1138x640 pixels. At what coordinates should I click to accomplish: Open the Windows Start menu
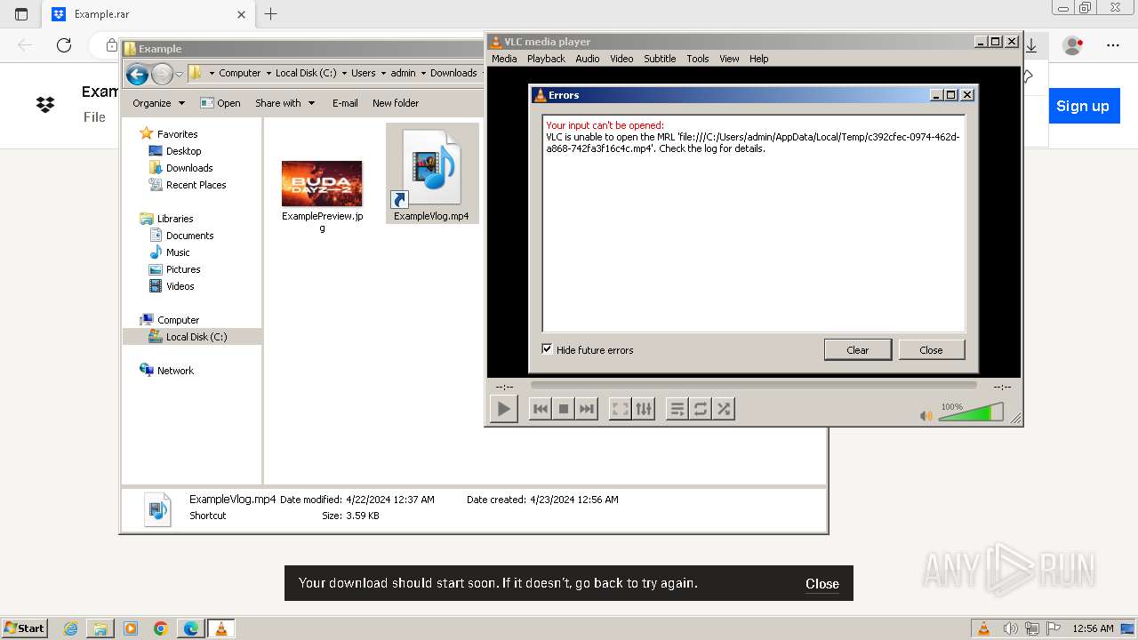click(x=24, y=628)
